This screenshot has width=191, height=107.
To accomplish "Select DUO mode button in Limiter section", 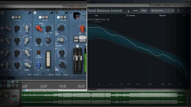I will pos(44,17).
